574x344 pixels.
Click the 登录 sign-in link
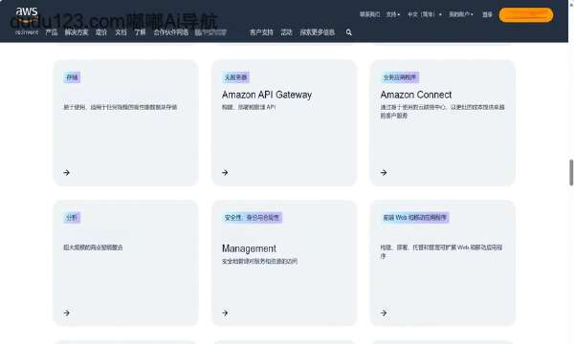point(487,14)
